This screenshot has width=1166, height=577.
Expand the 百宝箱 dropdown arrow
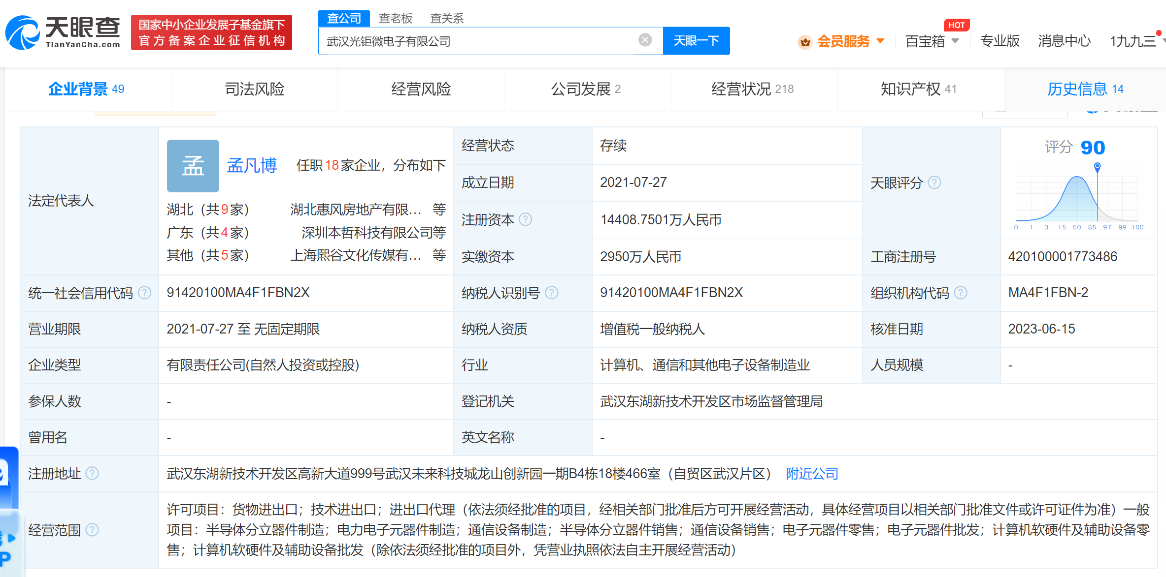[x=955, y=41]
